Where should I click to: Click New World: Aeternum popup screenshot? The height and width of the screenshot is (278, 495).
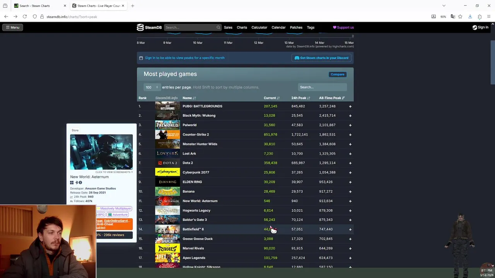[x=101, y=152]
